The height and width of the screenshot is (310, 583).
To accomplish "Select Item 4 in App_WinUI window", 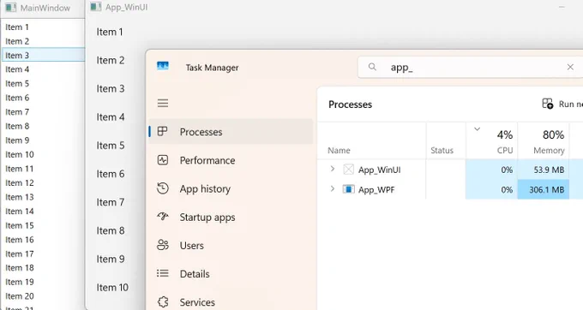I will pyautogui.click(x=111, y=117).
